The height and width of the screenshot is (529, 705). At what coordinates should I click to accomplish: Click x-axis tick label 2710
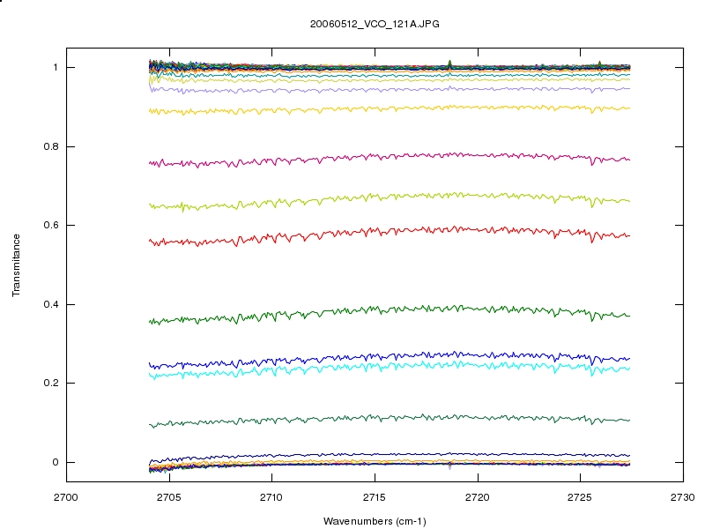tap(271, 497)
